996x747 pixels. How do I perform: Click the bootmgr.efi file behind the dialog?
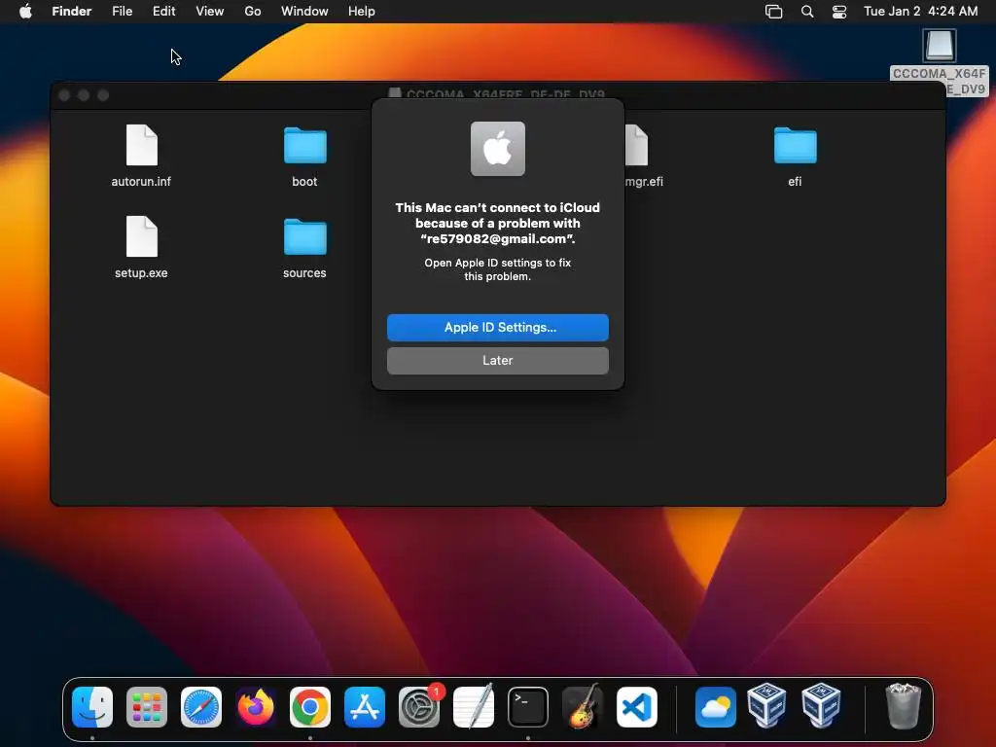coord(636,145)
